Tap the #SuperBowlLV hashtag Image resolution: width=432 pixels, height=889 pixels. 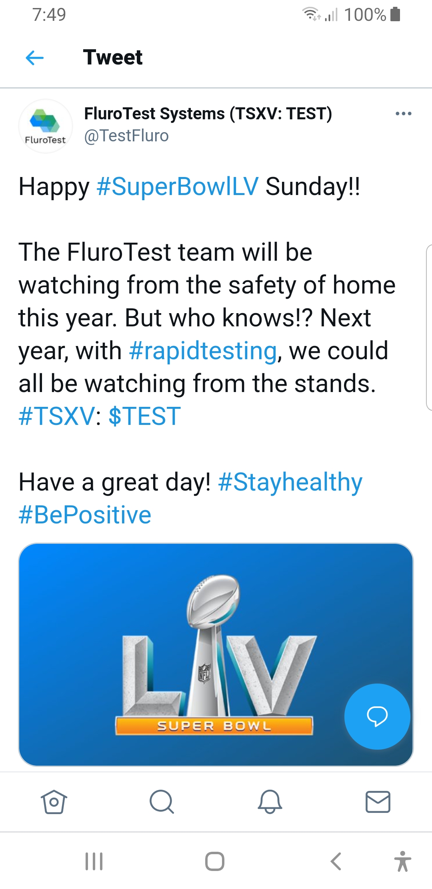tap(178, 187)
